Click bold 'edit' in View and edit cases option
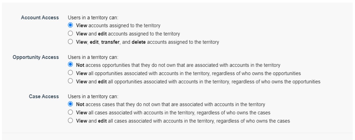The height and width of the screenshot is (140, 355). (102, 121)
